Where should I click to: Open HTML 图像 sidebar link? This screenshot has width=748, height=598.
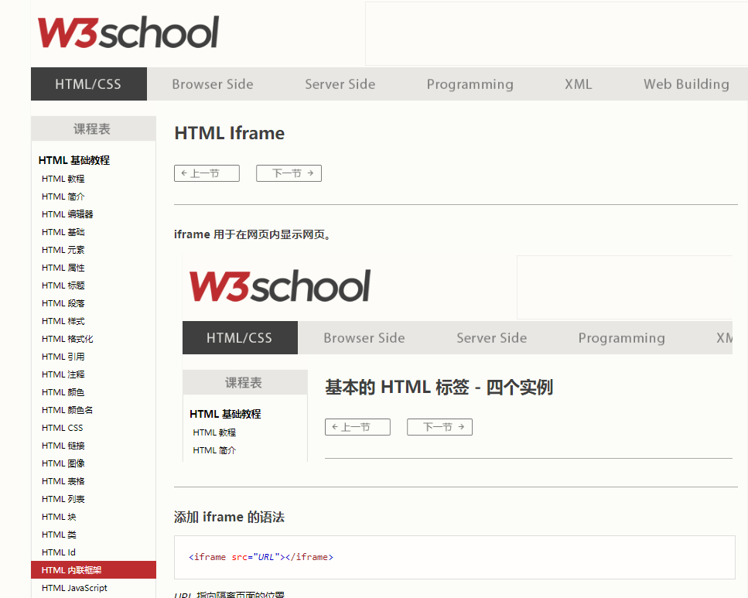click(x=63, y=463)
